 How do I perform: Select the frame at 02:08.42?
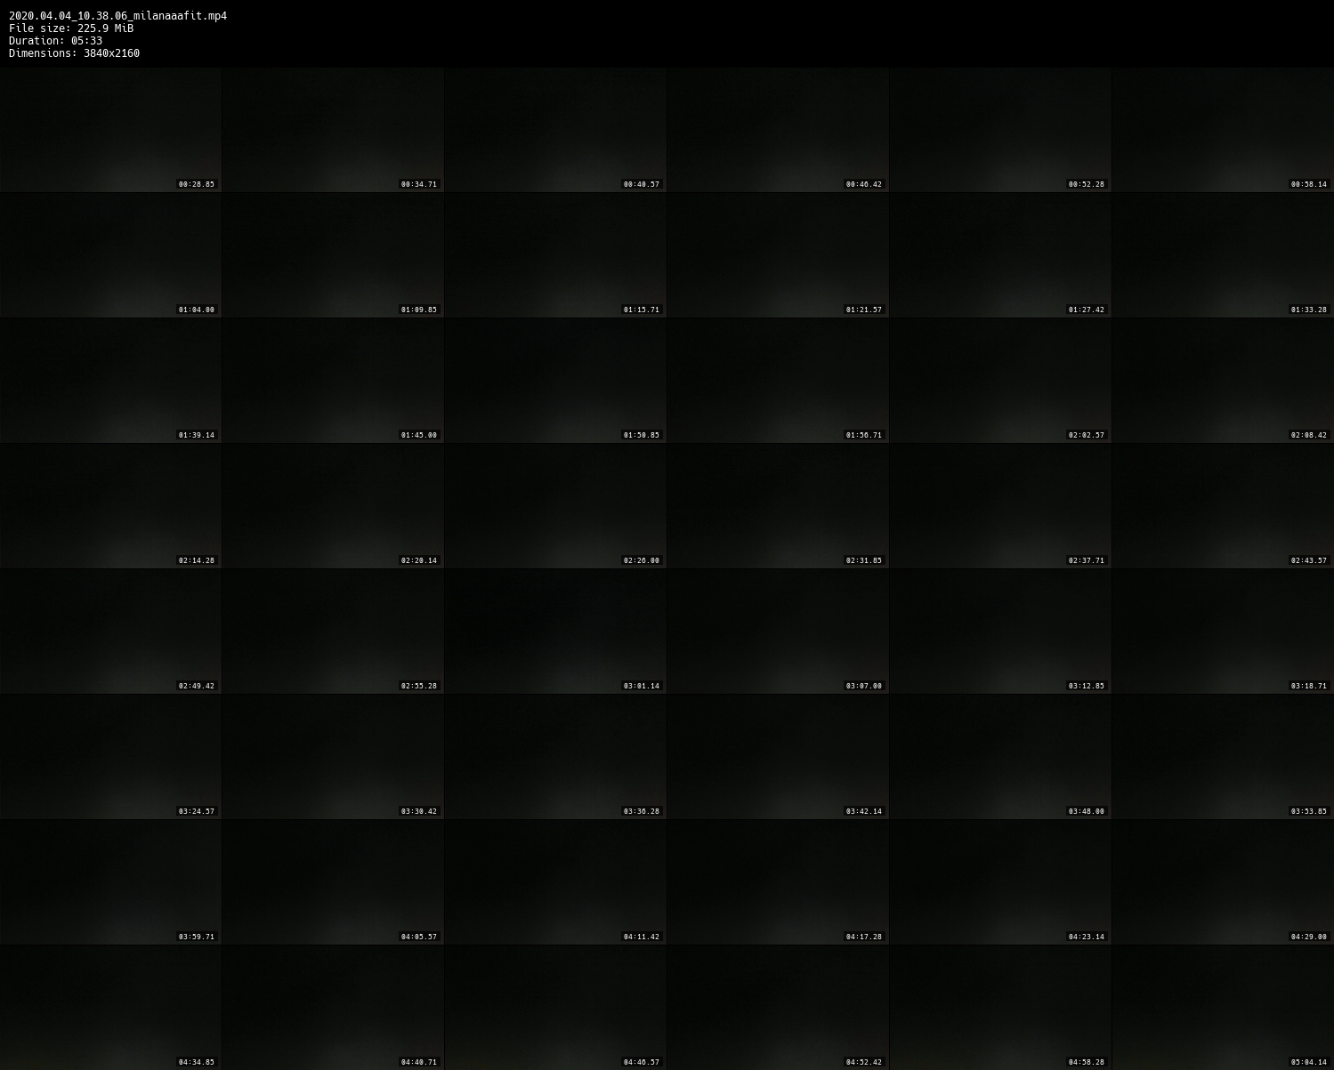tap(1223, 381)
